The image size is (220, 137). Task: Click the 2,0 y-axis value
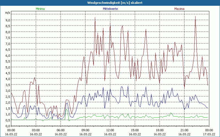click(8, 102)
